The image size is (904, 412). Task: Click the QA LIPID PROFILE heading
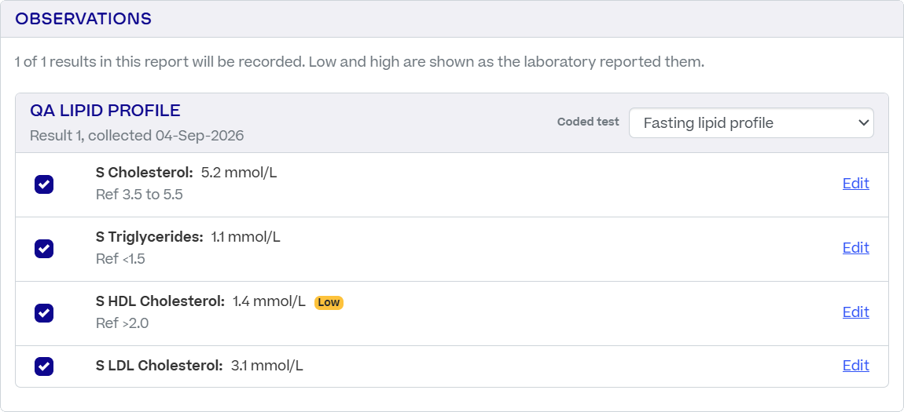click(x=105, y=111)
